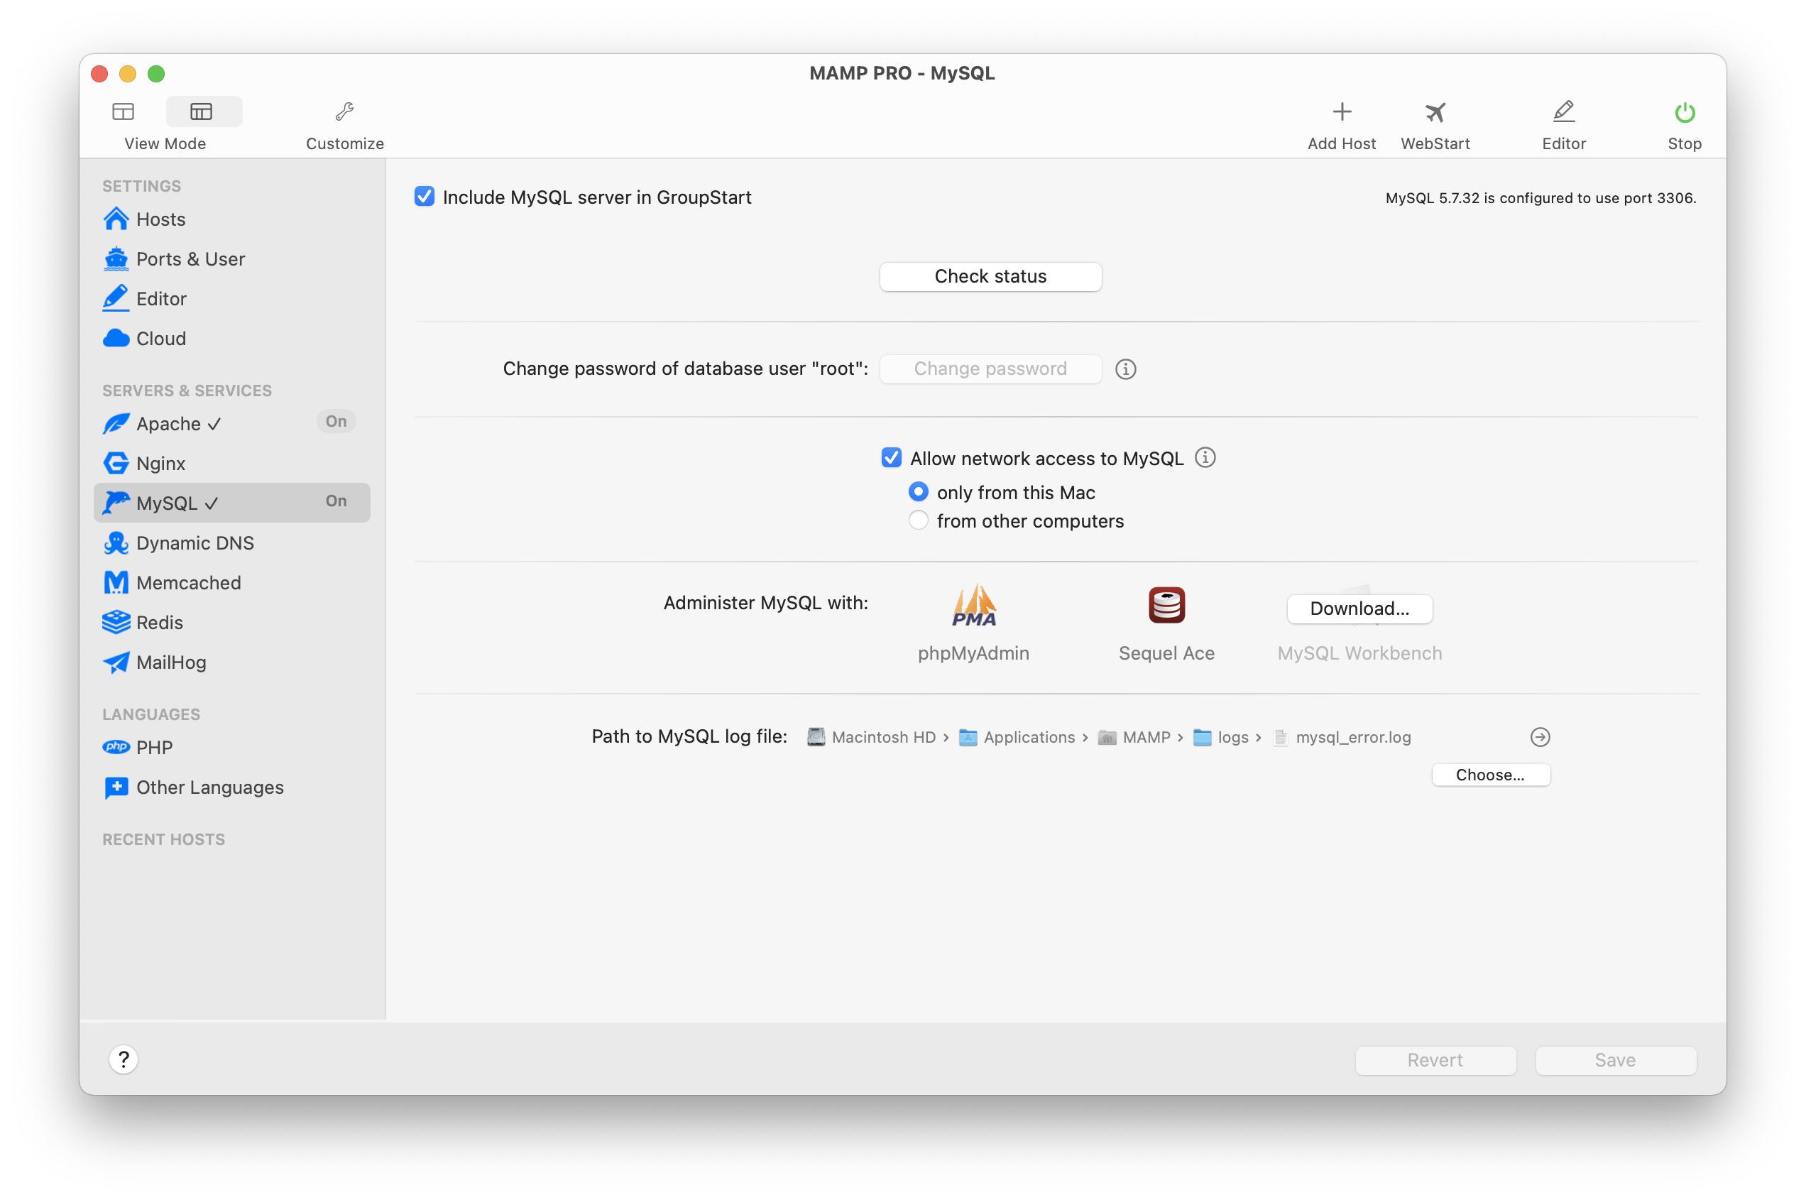Reveal the log file with the arrow
Viewport: 1806px width, 1200px height.
[x=1540, y=737]
